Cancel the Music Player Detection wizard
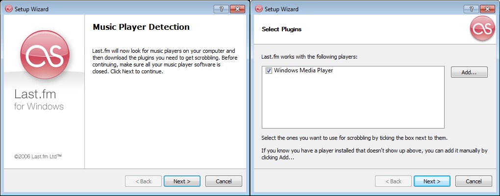 point(224,181)
